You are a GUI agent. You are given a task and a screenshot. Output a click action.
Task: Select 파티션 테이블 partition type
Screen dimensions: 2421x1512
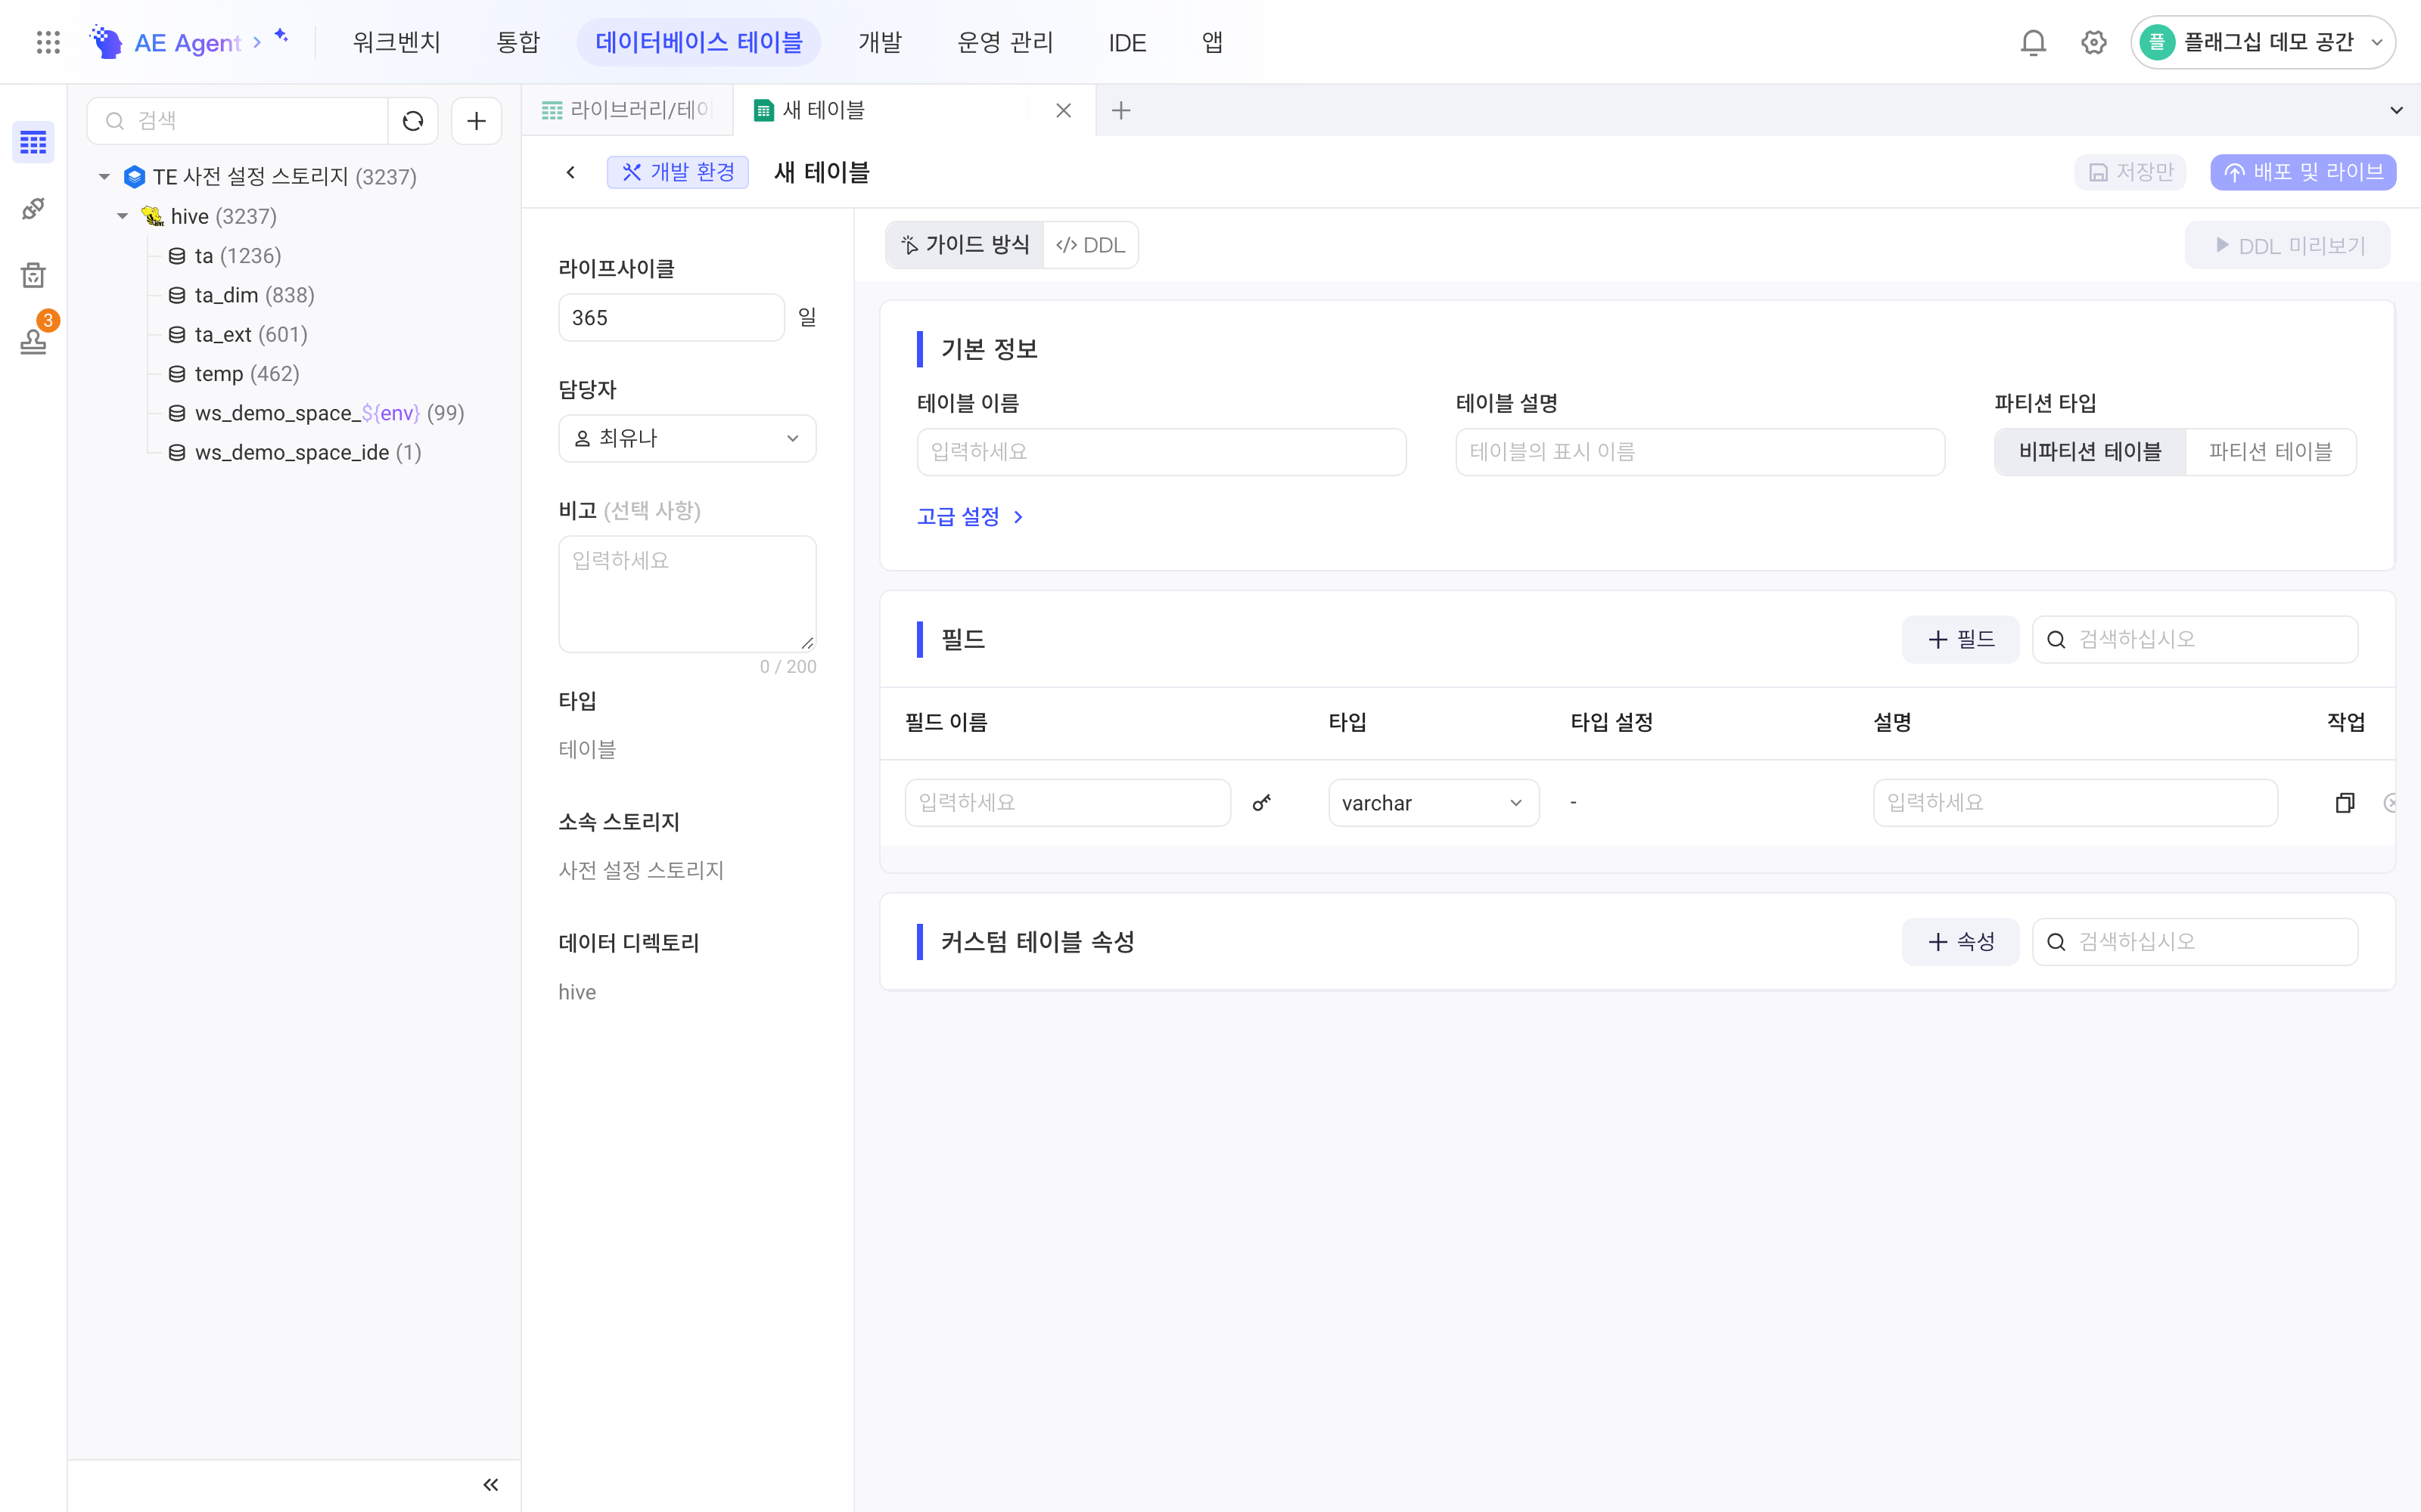pos(2270,452)
